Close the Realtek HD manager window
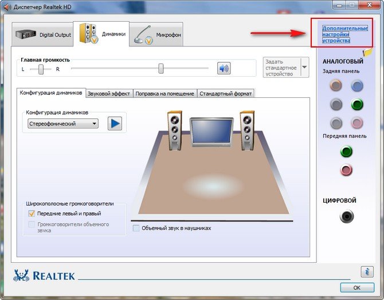 coord(370,5)
